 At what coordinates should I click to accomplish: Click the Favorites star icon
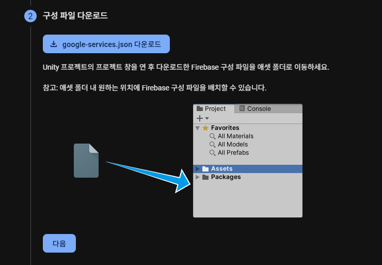tap(205, 128)
